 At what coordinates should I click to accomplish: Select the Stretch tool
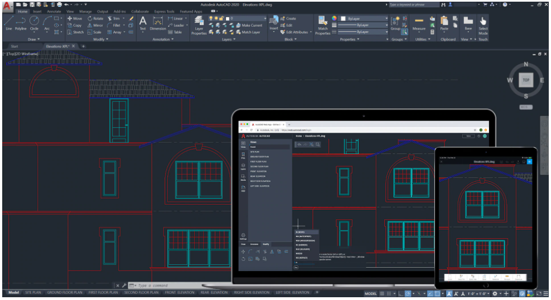[75, 32]
